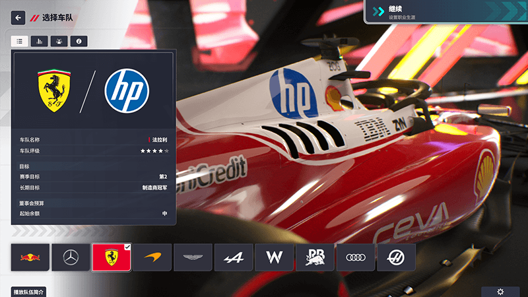Screen dimensions: 528x297
Task: Select the Williams team
Action: tap(274, 257)
